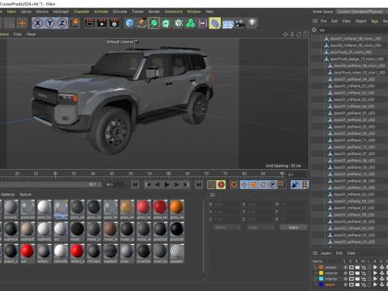This screenshot has height=291, width=388.
Task: Click the Apply button in Coordinates
Action: (293, 227)
